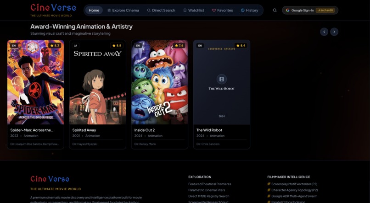
Task: Click the Spider-Man: Across the... title text
Action: coord(32,130)
